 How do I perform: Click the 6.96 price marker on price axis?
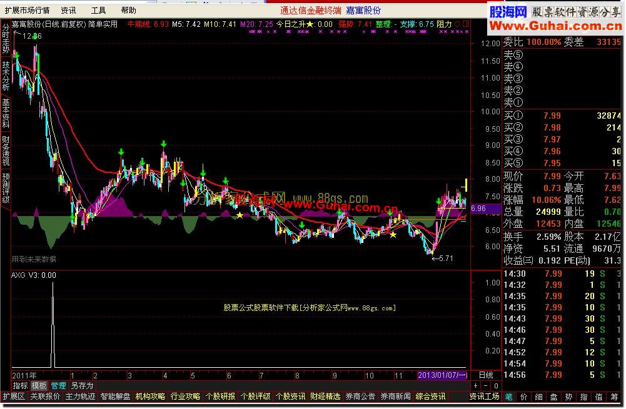486,209
